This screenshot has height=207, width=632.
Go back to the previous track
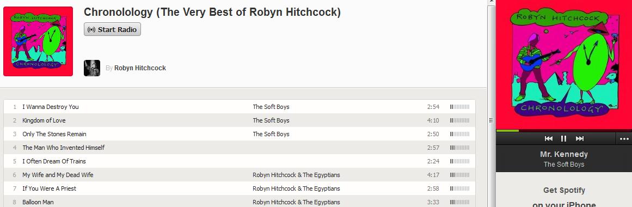point(549,139)
